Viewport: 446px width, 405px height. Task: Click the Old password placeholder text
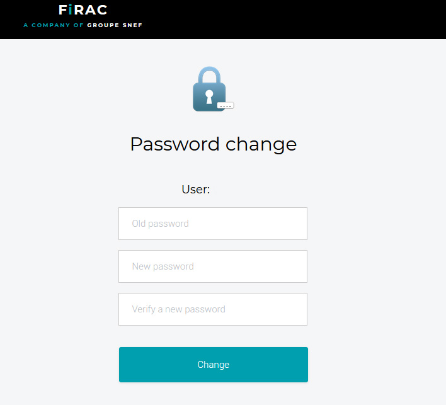160,224
